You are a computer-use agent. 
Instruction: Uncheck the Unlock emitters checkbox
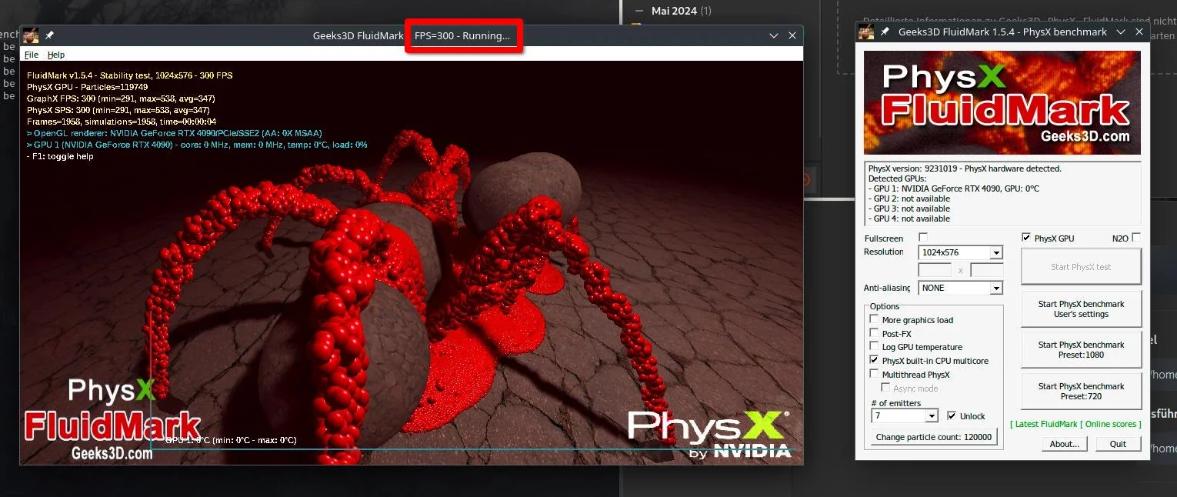[x=952, y=415]
